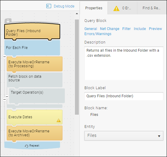
Task: Click the Preview section link
Action: pos(155,29)
